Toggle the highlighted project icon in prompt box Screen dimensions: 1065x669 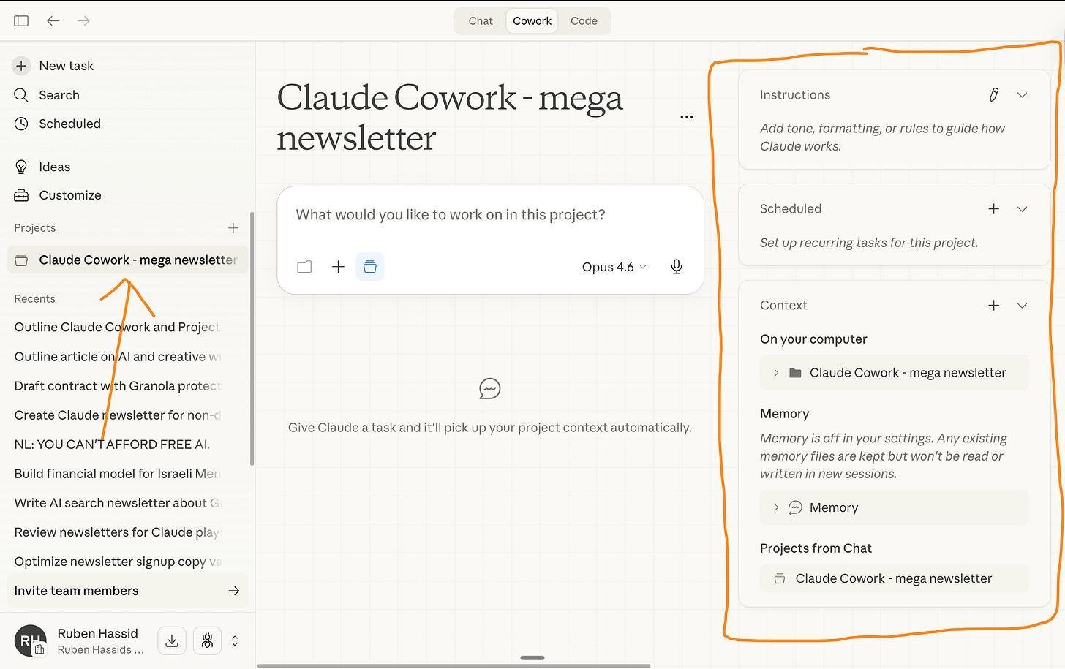tap(370, 267)
